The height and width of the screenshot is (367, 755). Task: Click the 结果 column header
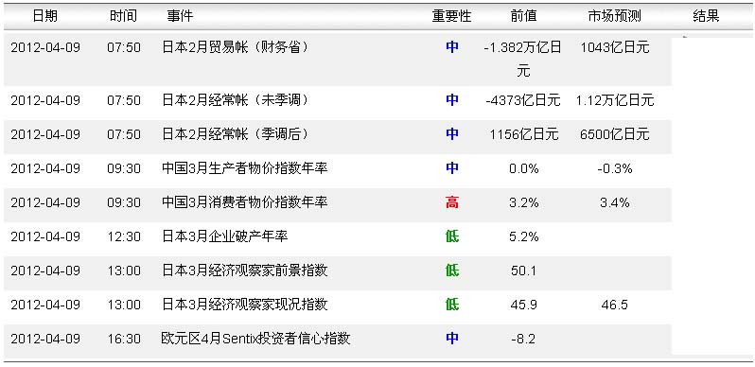706,16
